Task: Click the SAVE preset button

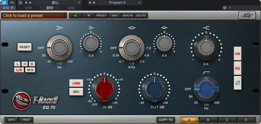Action: 115,16
